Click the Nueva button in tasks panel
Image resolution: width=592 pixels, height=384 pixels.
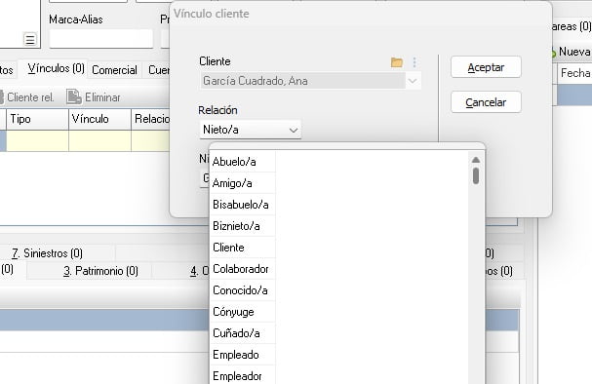571,52
